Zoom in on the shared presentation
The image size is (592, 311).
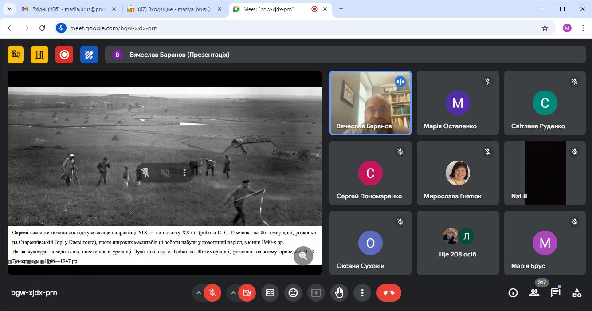tap(303, 256)
